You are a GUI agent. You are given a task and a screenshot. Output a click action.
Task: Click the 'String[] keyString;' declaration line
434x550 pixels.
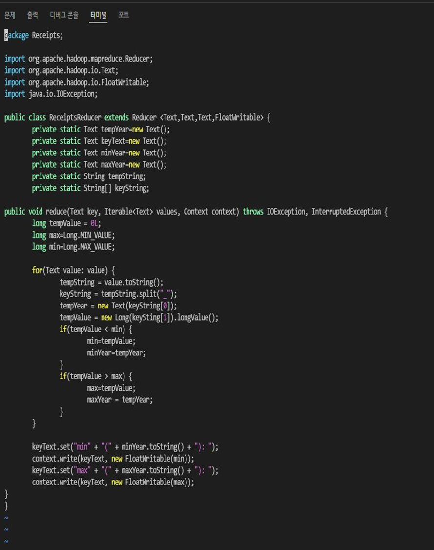(x=90, y=188)
